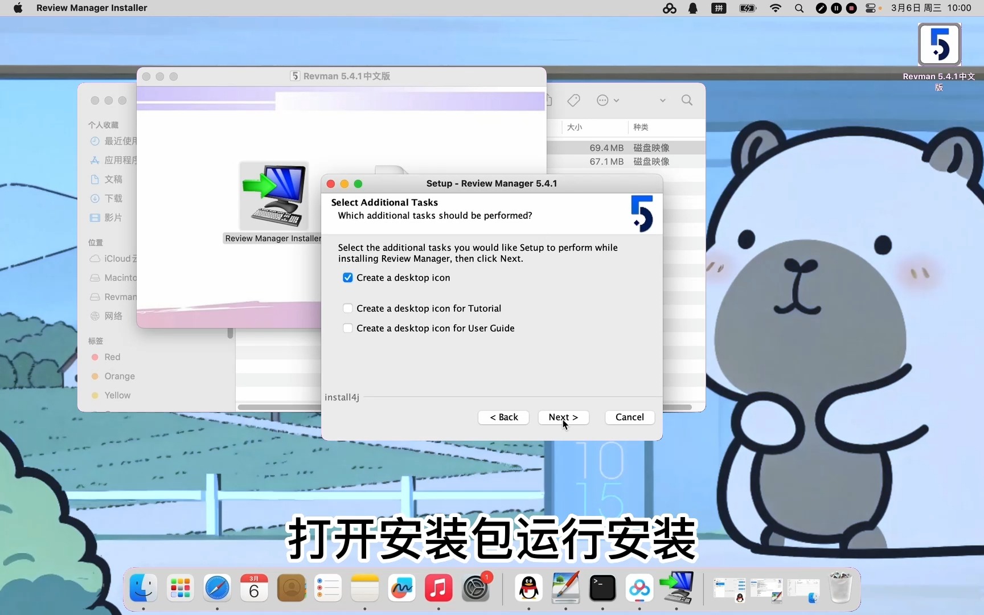This screenshot has width=984, height=615.
Task: Open the Apple menu
Action: [x=18, y=8]
